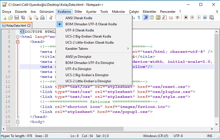Click the vertical scrollbar down arrow
Image resolution: width=220 pixels, height=139 pixels.
click(216, 124)
